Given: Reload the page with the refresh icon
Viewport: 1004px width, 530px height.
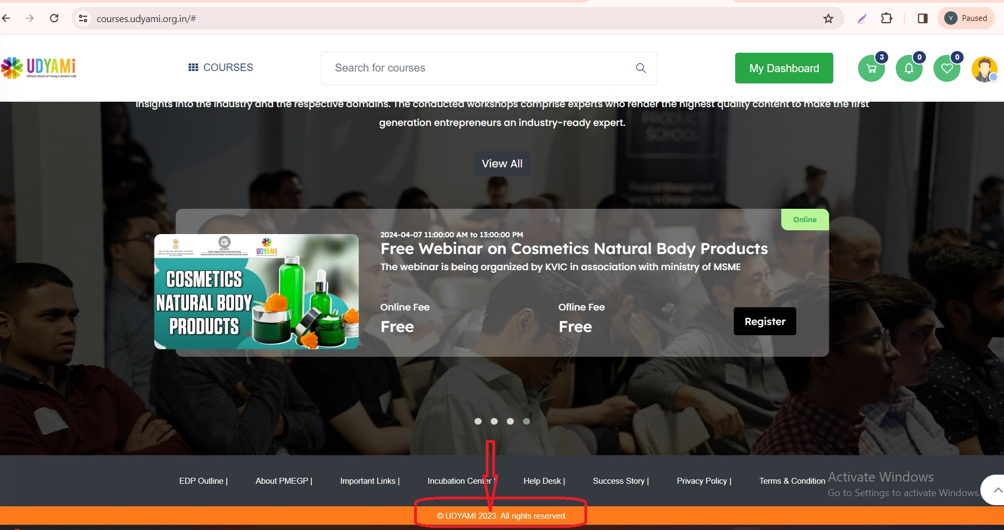Looking at the screenshot, I should click(54, 18).
